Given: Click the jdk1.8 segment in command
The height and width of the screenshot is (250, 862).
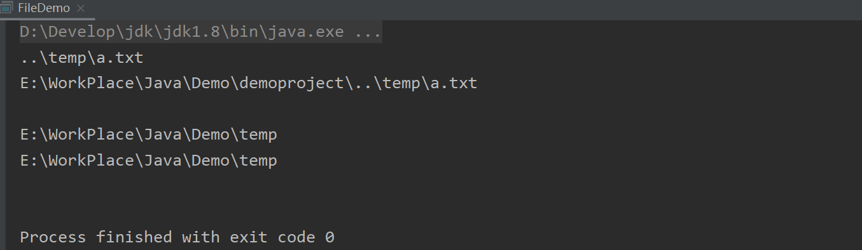Looking at the screenshot, I should click(x=191, y=32).
